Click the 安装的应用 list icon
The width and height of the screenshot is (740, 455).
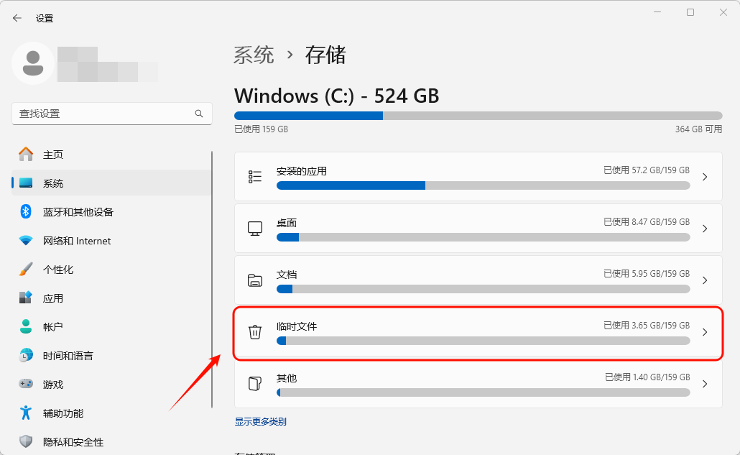pos(255,177)
